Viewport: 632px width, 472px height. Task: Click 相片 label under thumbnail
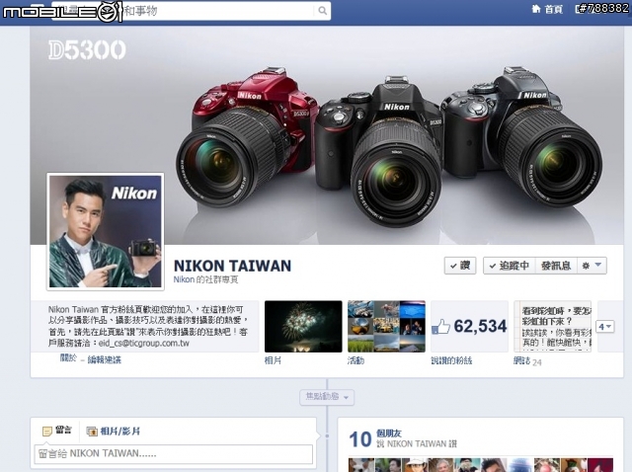[273, 360]
